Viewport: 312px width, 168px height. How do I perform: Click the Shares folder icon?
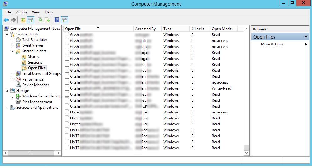[24, 57]
